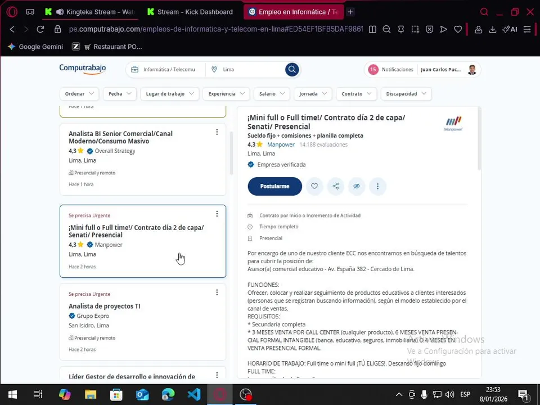The width and height of the screenshot is (540, 405).
Task: Click the browser zoom out magnifier icon
Action: 386,30
